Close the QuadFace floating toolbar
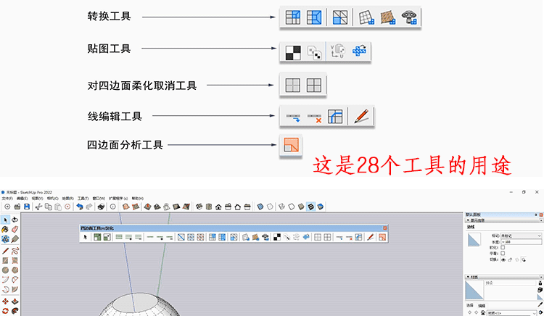 pos(384,228)
